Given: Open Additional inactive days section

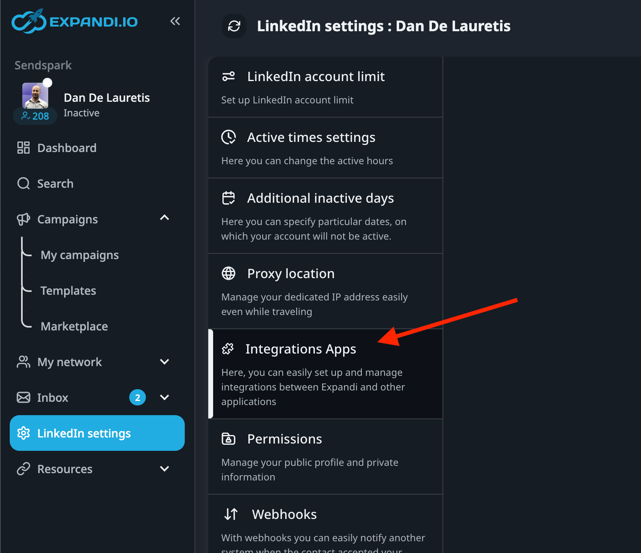Looking at the screenshot, I should pos(325,216).
